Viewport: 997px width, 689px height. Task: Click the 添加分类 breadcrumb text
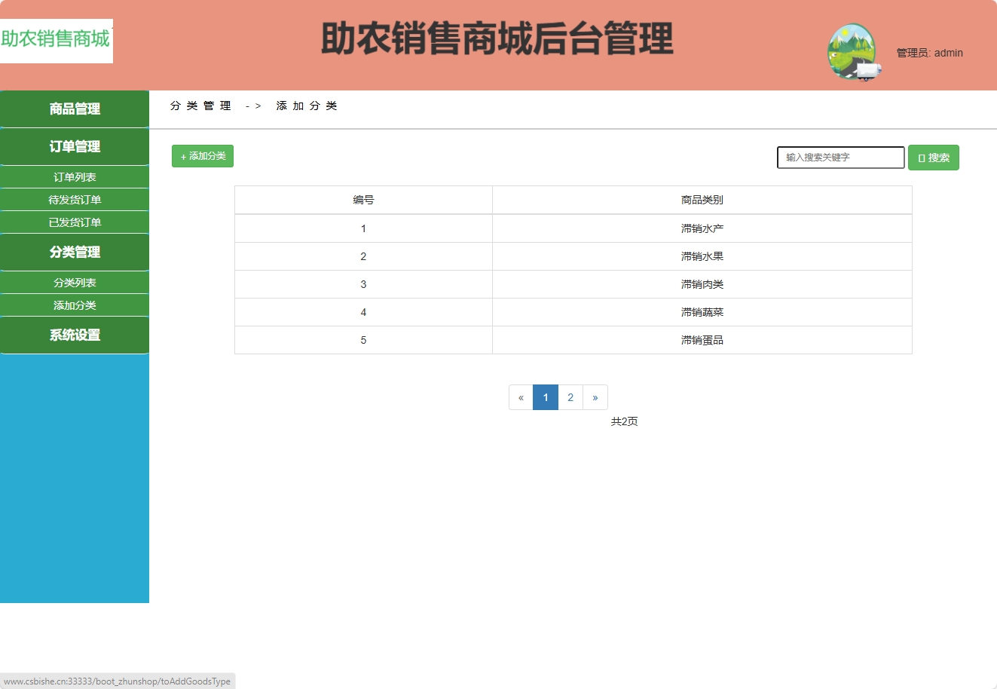pos(307,106)
